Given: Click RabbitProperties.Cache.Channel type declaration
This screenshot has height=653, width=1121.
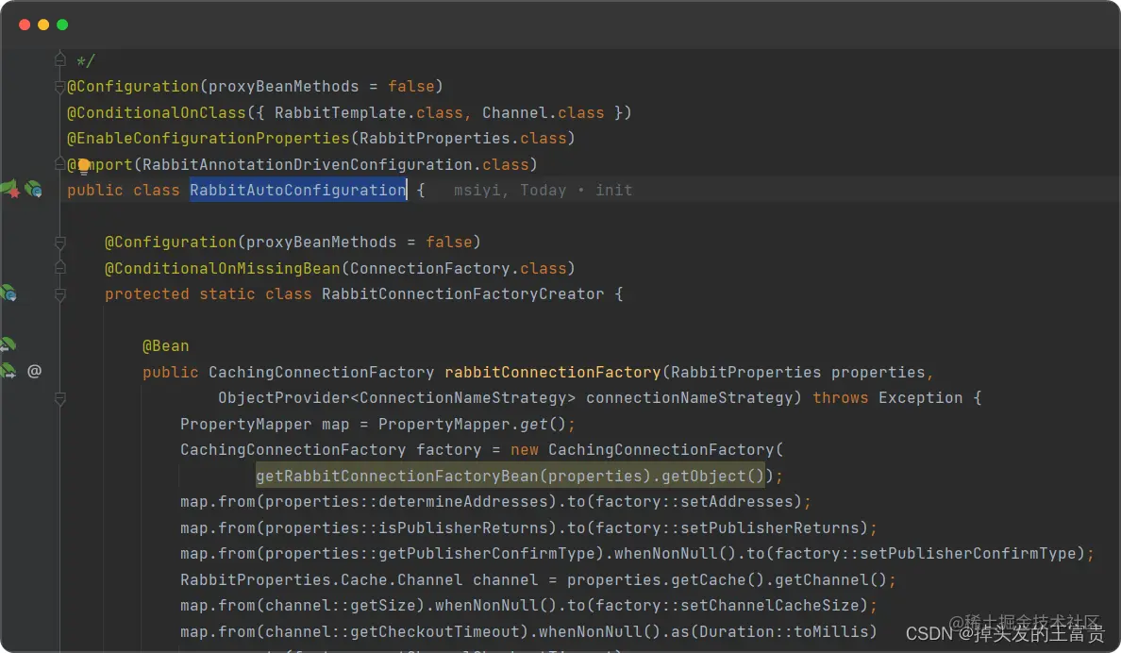Looking at the screenshot, I should (321, 580).
